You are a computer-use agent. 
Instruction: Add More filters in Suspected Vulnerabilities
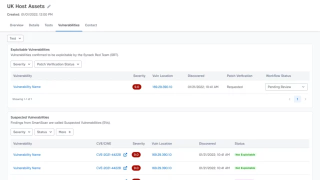[x=64, y=132]
